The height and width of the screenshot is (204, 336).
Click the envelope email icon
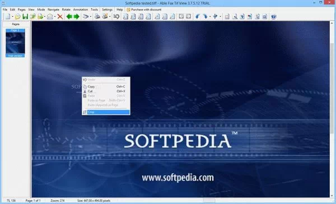tap(50, 16)
